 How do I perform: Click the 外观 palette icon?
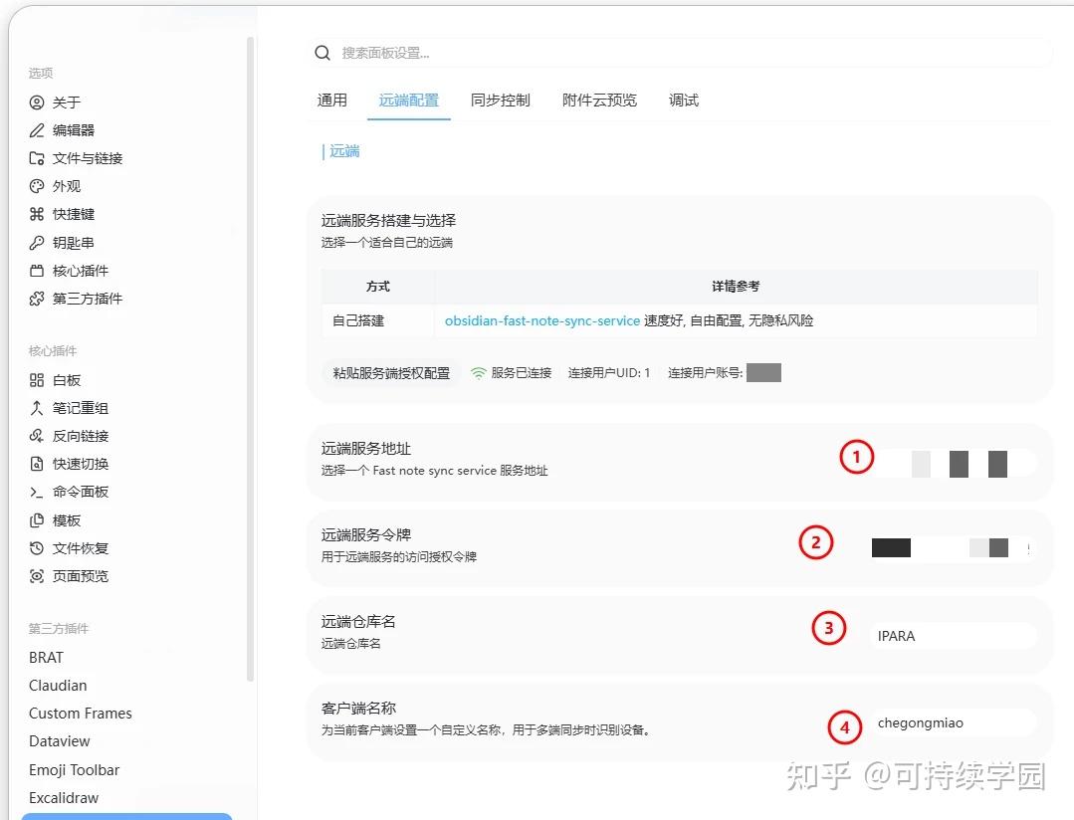coord(36,186)
